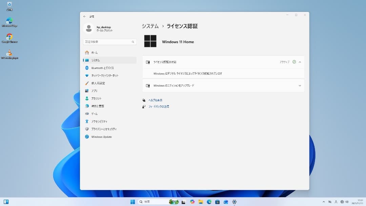
Task: Click the green active checkmark icon
Action: pos(294,62)
